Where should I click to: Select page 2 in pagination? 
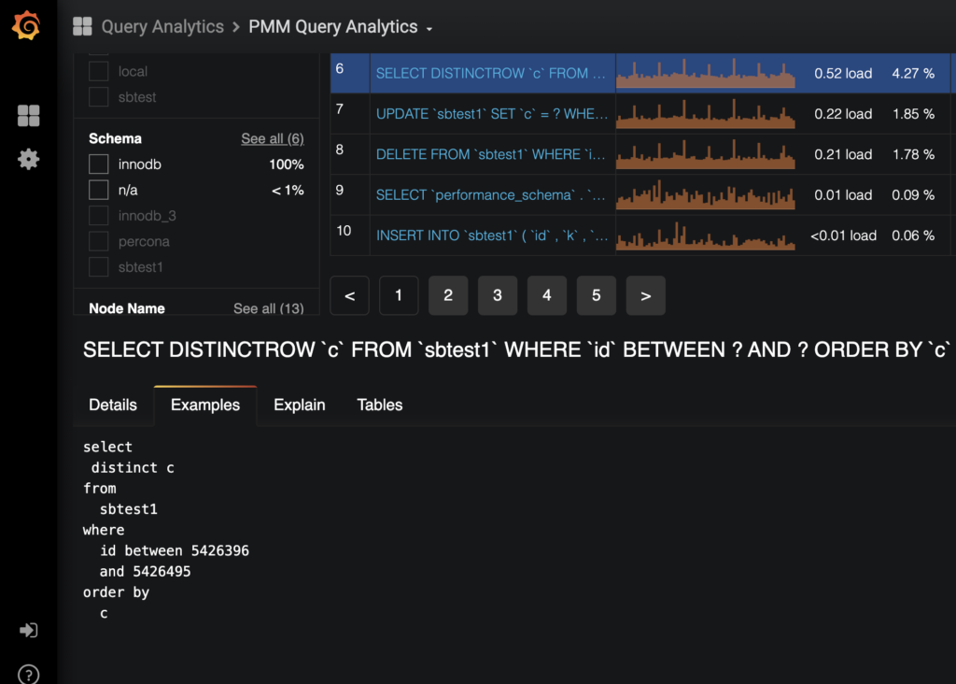click(448, 295)
